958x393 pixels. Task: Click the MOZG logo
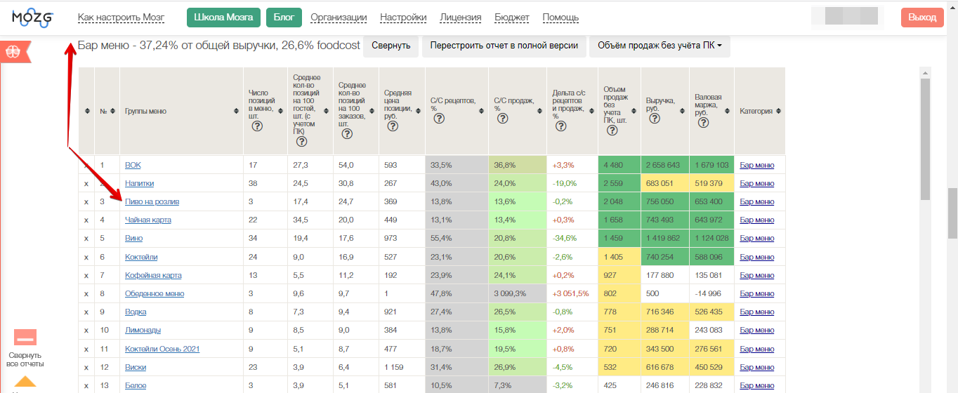pyautogui.click(x=33, y=18)
